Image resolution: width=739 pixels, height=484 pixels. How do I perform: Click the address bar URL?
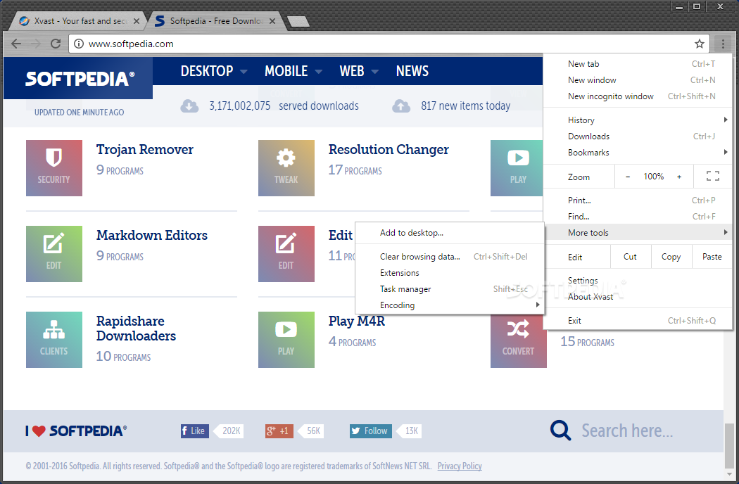point(131,44)
